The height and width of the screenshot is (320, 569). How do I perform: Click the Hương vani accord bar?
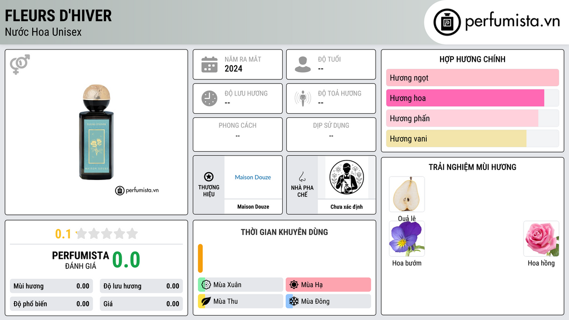click(472, 138)
